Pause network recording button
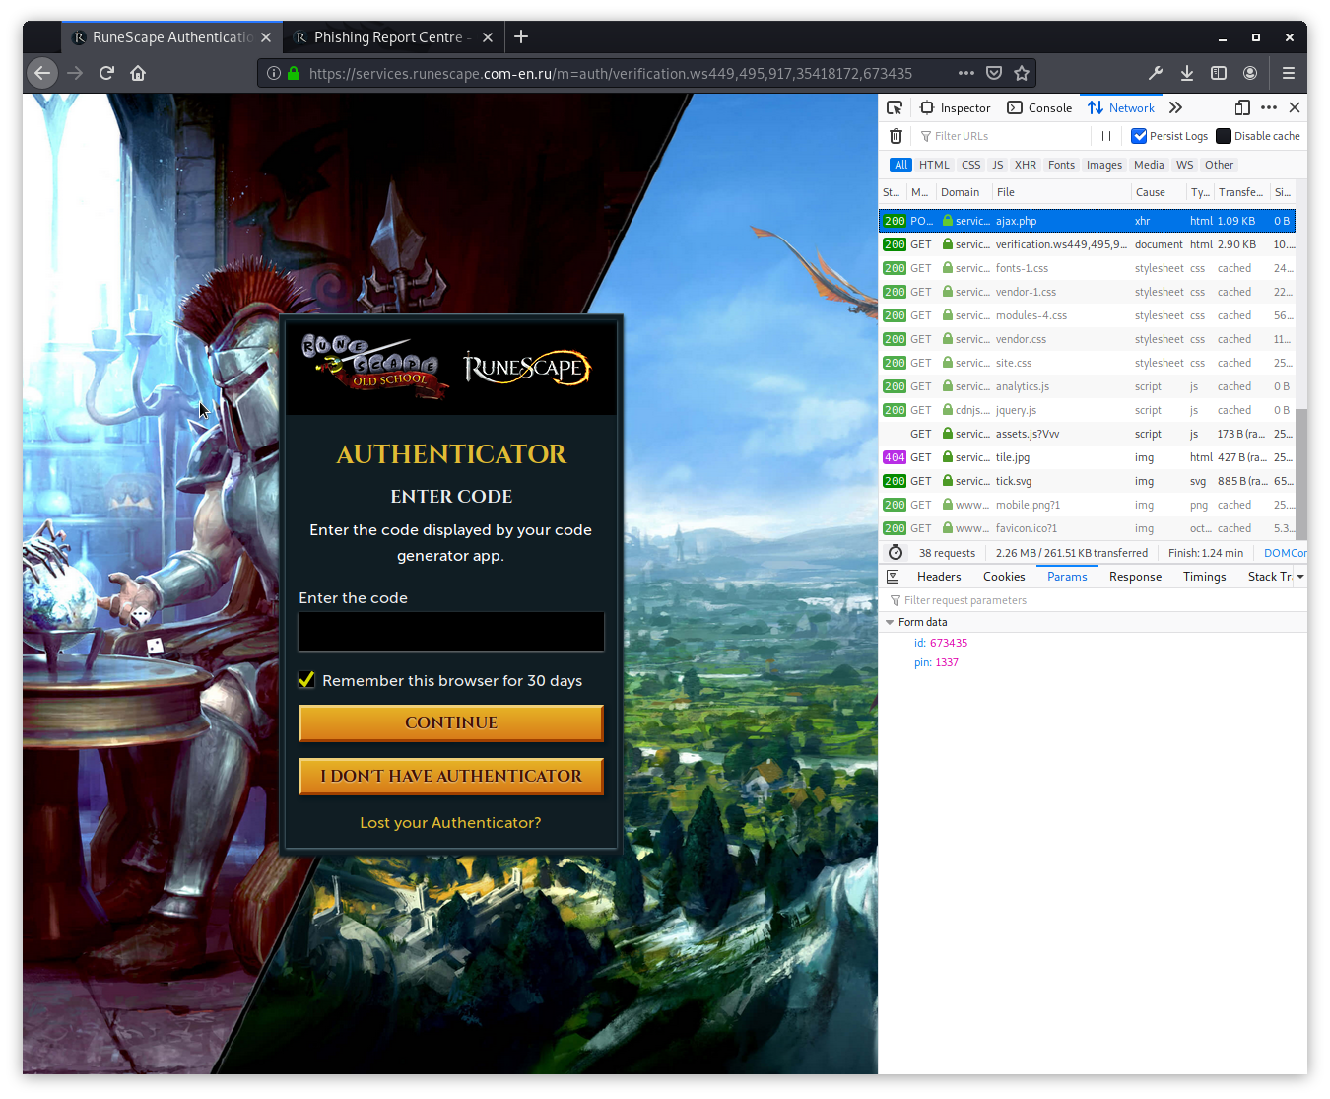This screenshot has height=1099, width=1330. [x=1106, y=136]
